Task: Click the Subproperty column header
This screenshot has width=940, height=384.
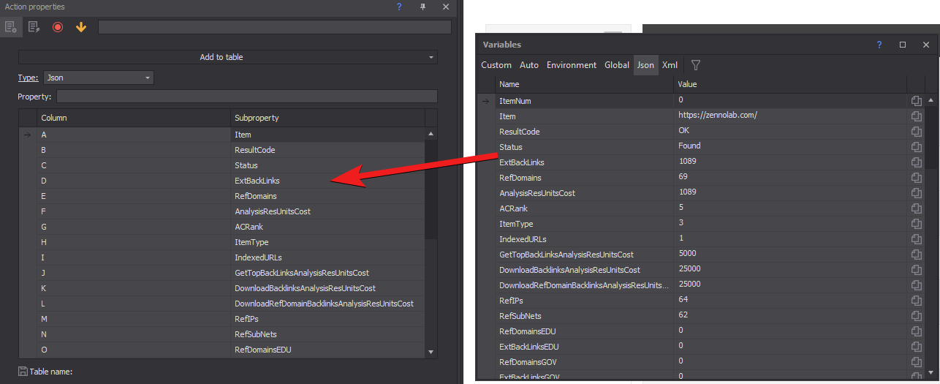Action: [x=327, y=118]
